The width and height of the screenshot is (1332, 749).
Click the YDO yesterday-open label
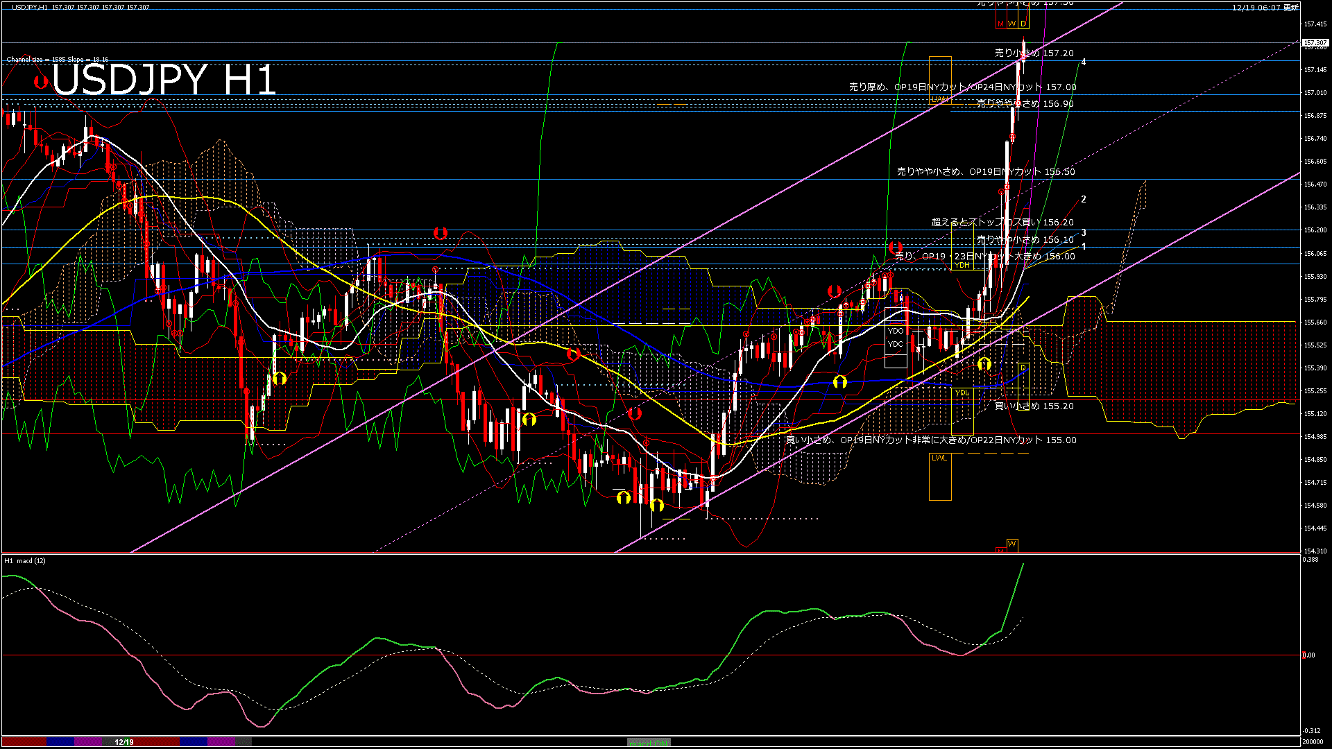click(x=895, y=331)
